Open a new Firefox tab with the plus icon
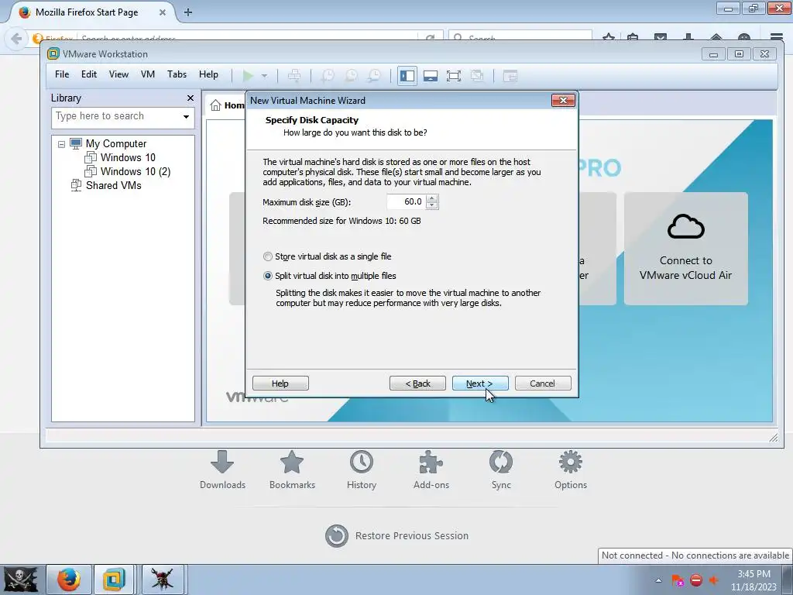This screenshot has width=793, height=595. pyautogui.click(x=188, y=12)
